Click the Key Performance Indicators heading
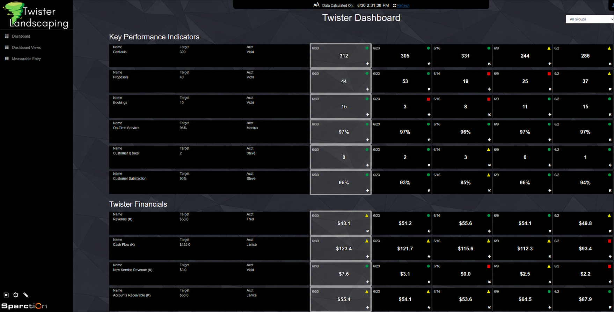The width and height of the screenshot is (614, 312). pos(154,37)
